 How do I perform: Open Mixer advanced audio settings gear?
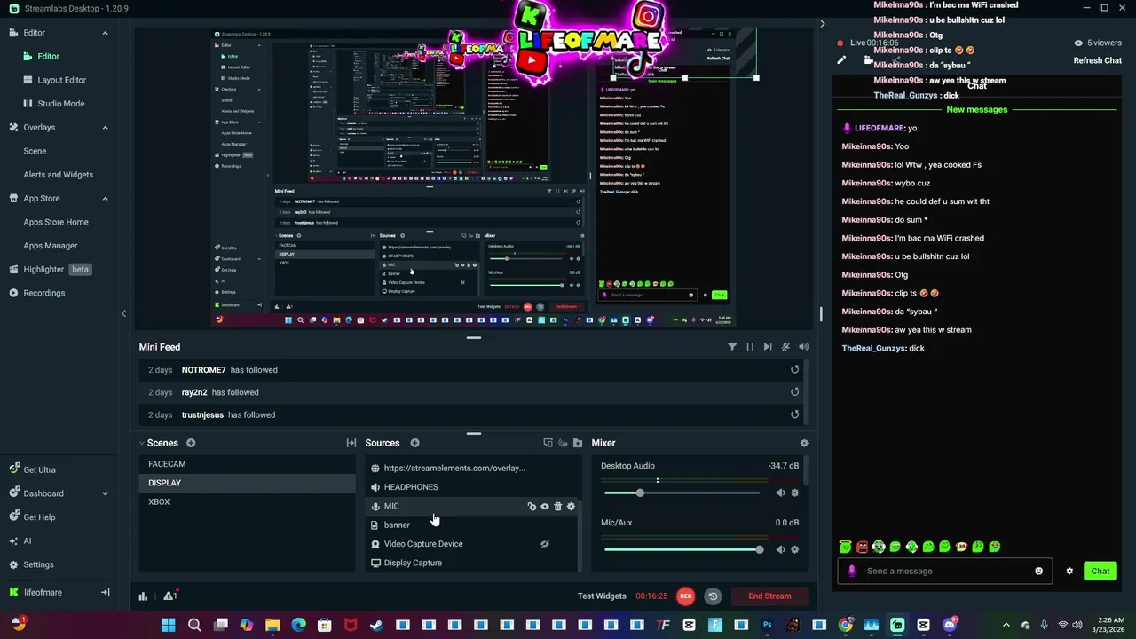tap(804, 443)
